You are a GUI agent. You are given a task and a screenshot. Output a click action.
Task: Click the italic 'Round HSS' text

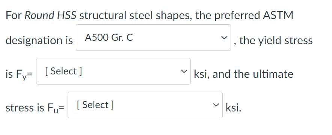pyautogui.click(x=50, y=15)
